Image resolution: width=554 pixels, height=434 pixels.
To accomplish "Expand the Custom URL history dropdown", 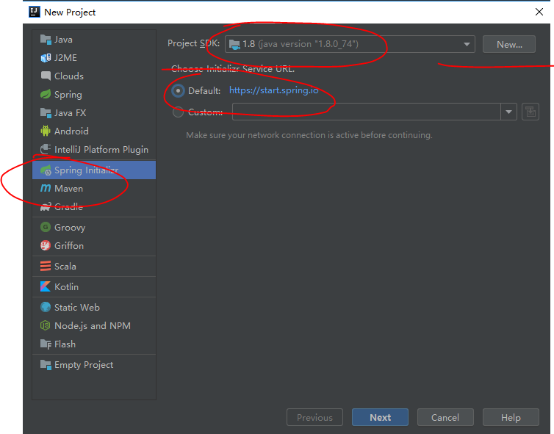I will [508, 112].
